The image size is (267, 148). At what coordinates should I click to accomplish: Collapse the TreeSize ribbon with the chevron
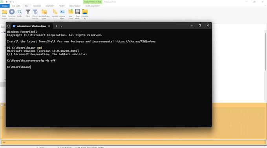click(x=265, y=6)
